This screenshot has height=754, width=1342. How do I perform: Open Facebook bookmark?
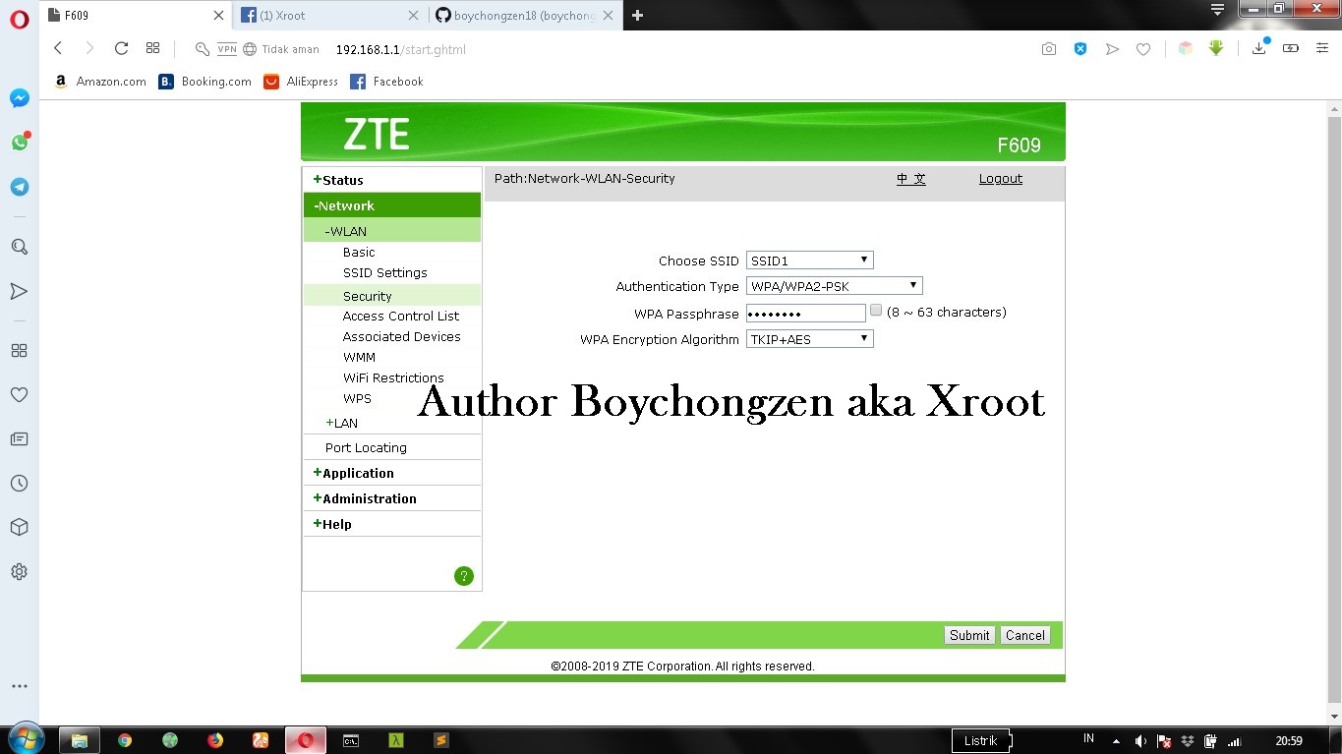387,82
